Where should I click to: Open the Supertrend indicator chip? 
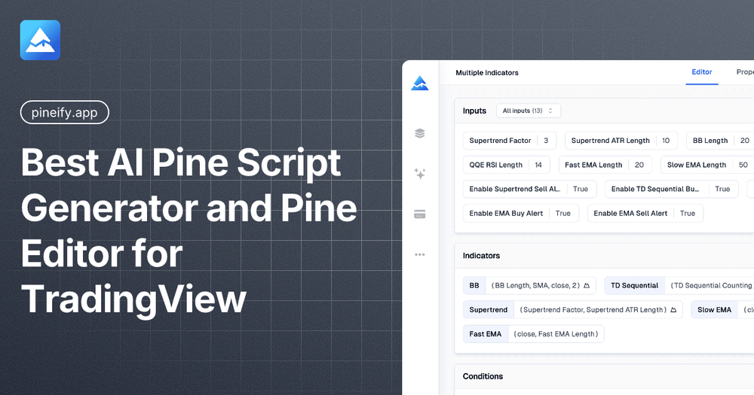click(x=573, y=310)
